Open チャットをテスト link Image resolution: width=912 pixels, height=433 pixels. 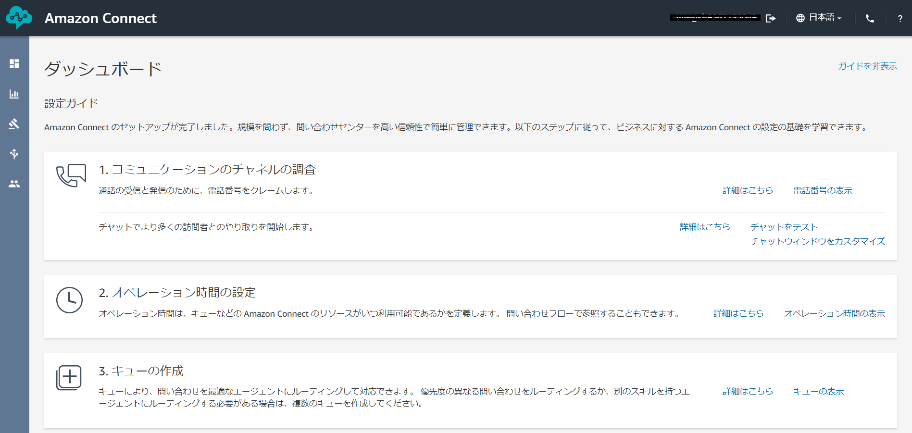pyautogui.click(x=784, y=227)
